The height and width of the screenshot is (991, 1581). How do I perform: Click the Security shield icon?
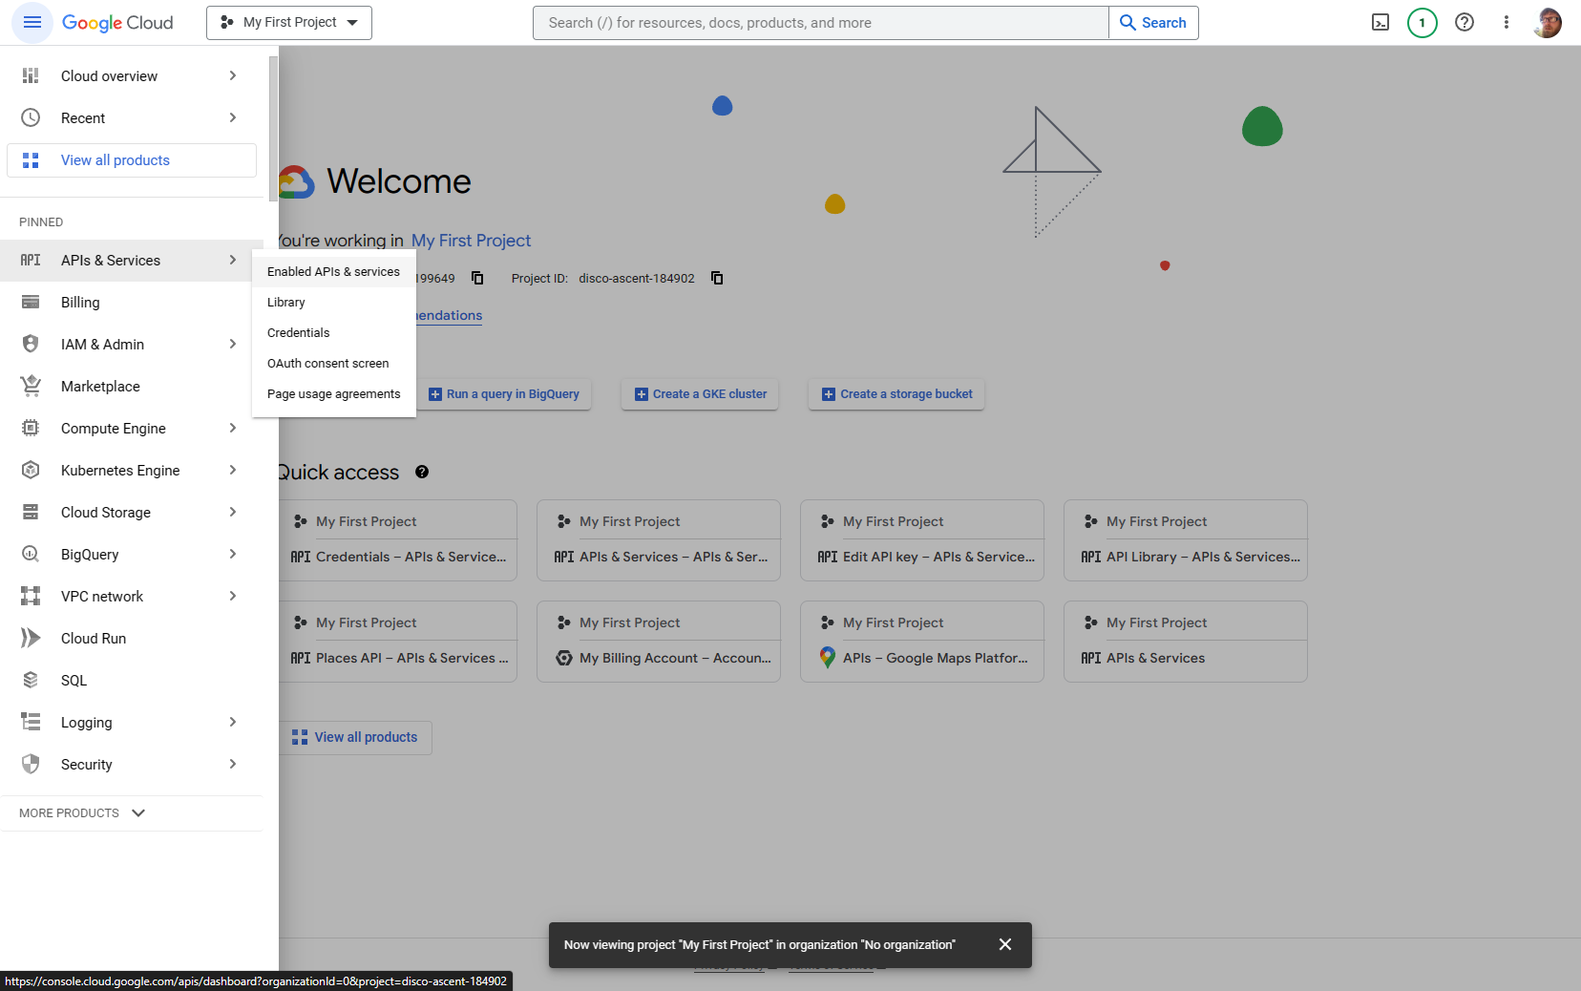coord(31,764)
